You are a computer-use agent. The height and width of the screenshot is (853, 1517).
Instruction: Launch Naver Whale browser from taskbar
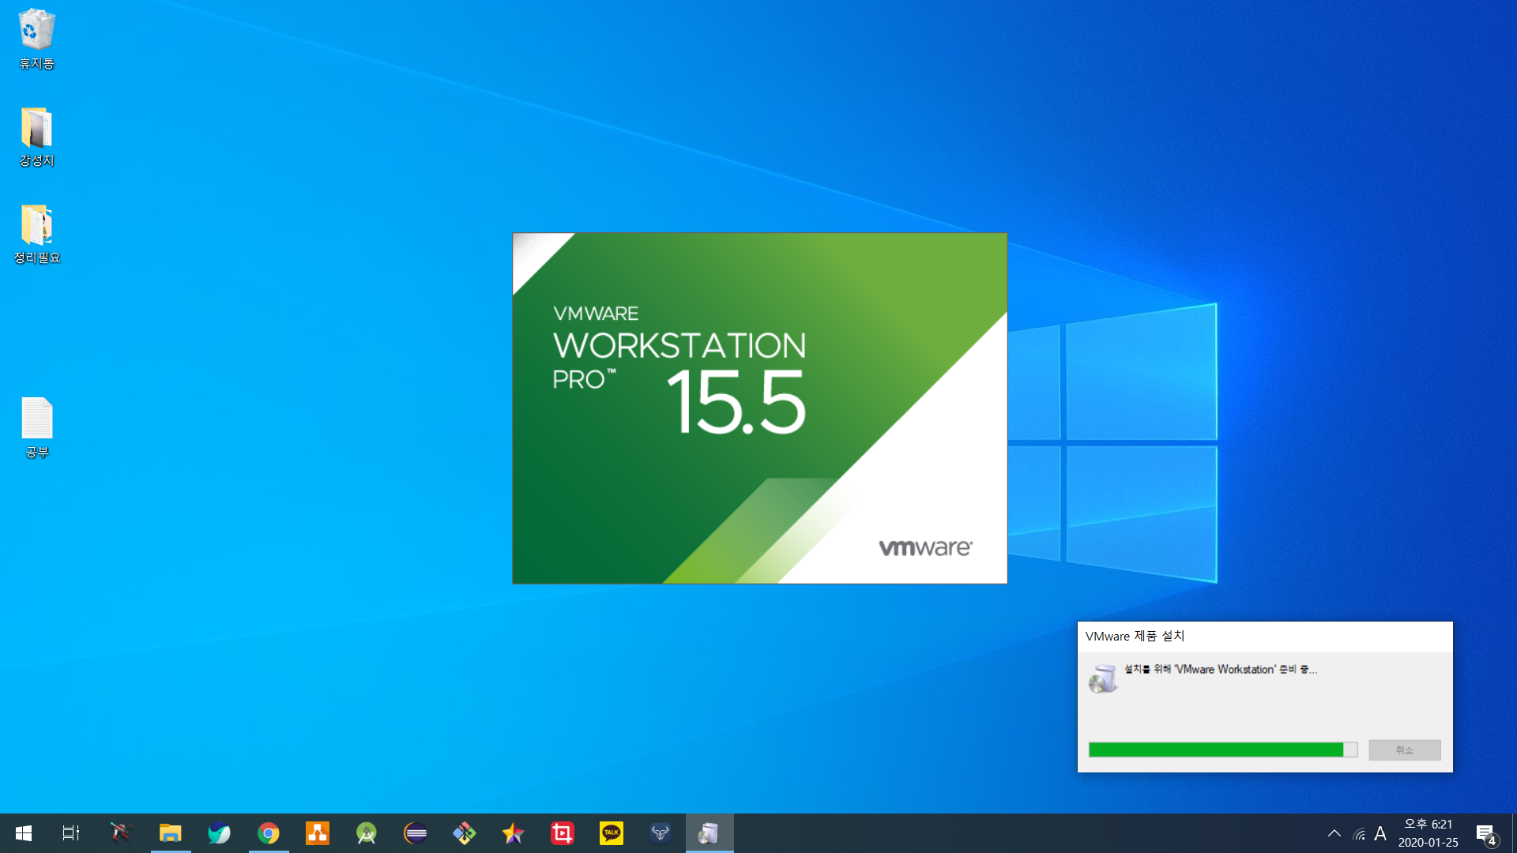(219, 833)
